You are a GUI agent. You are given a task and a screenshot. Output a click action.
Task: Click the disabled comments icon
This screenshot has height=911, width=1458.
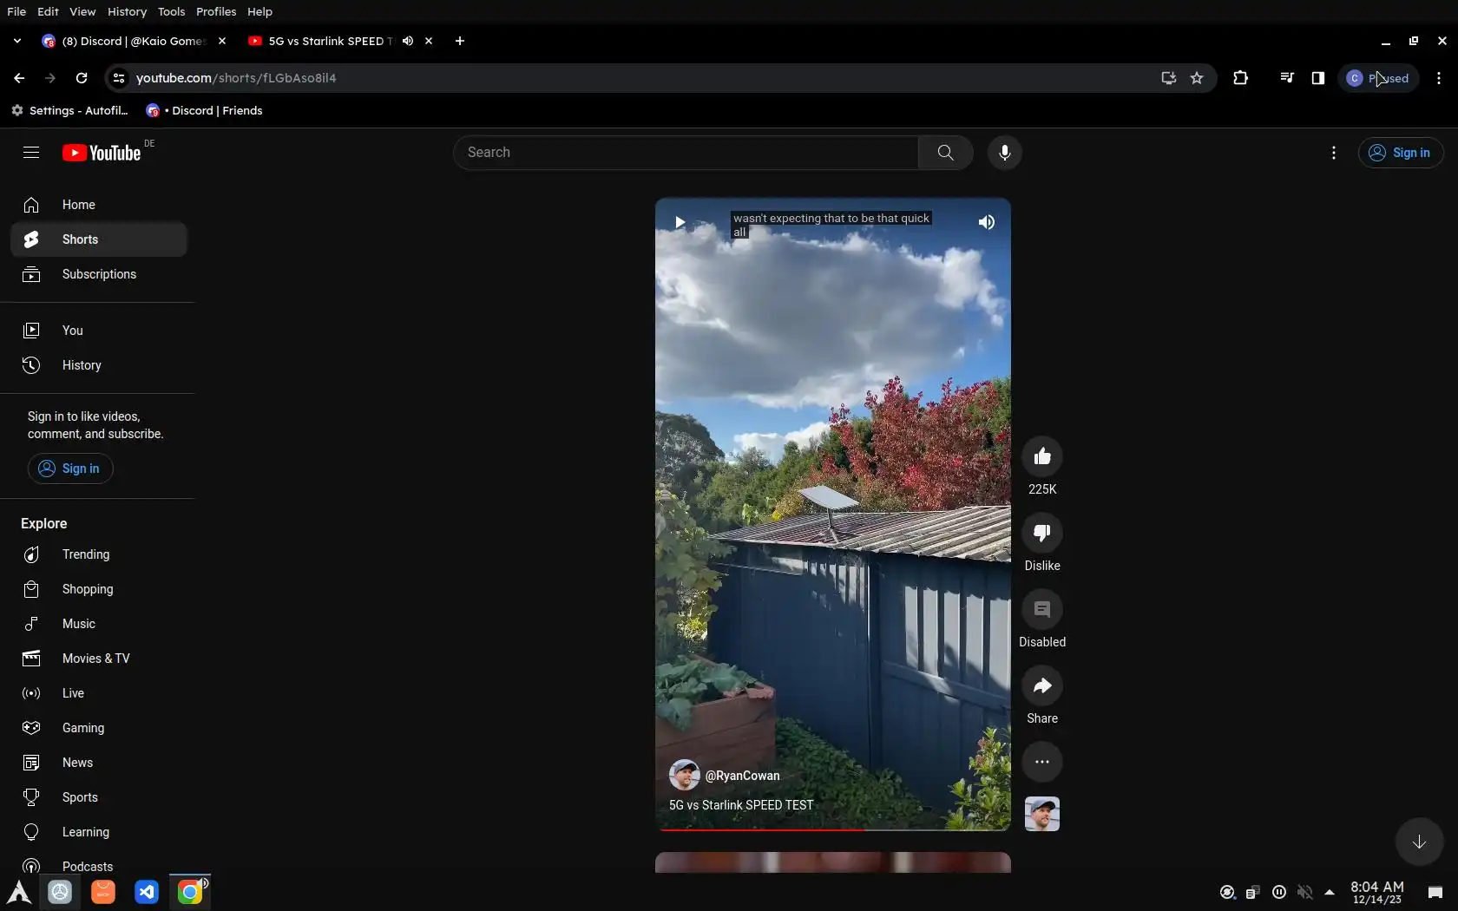1042,609
